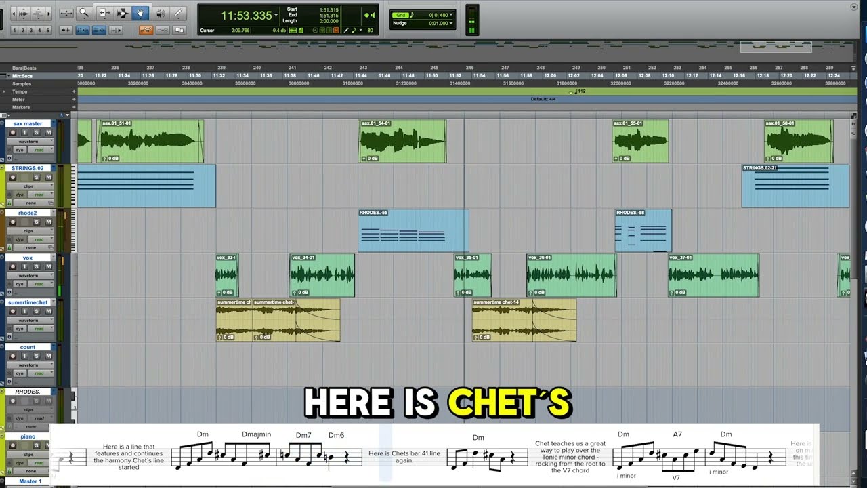Solo the count track
Screen dimensions: 867x488
(36, 357)
